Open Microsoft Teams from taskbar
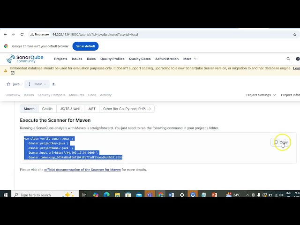The width and height of the screenshot is (300, 225). 150,195
